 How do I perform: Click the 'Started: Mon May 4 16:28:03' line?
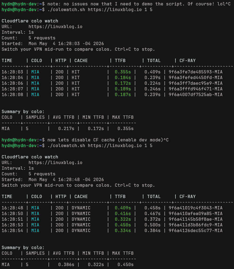click(53, 44)
